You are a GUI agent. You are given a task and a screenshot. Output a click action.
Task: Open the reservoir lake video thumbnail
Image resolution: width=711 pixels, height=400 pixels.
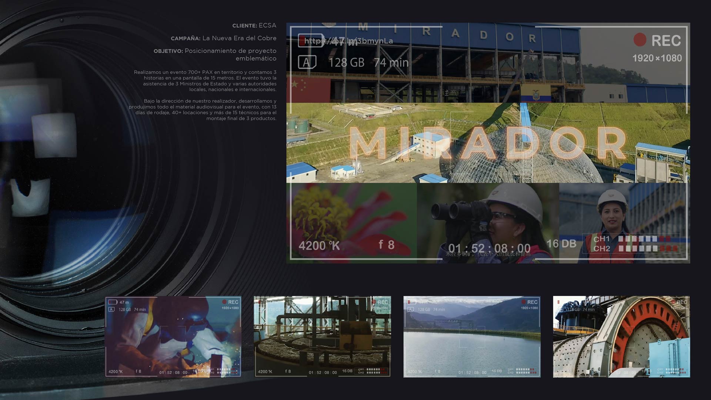[x=472, y=336]
